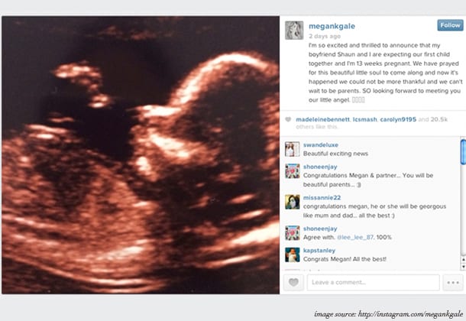Click the ultrasound photo
This screenshot has width=466, height=321.
(x=141, y=155)
